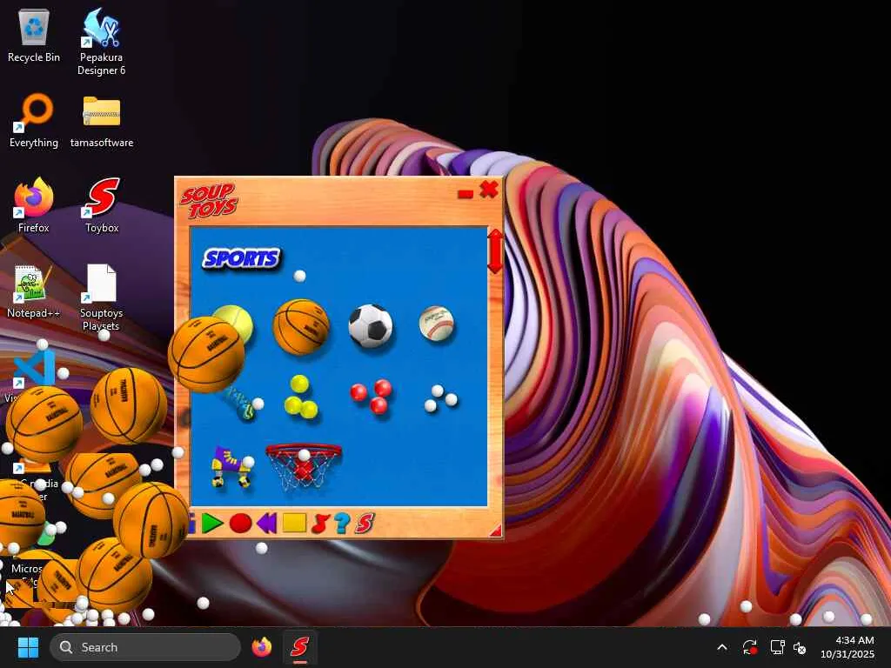
Task: Toggle sound with the red music note
Action: (x=321, y=523)
